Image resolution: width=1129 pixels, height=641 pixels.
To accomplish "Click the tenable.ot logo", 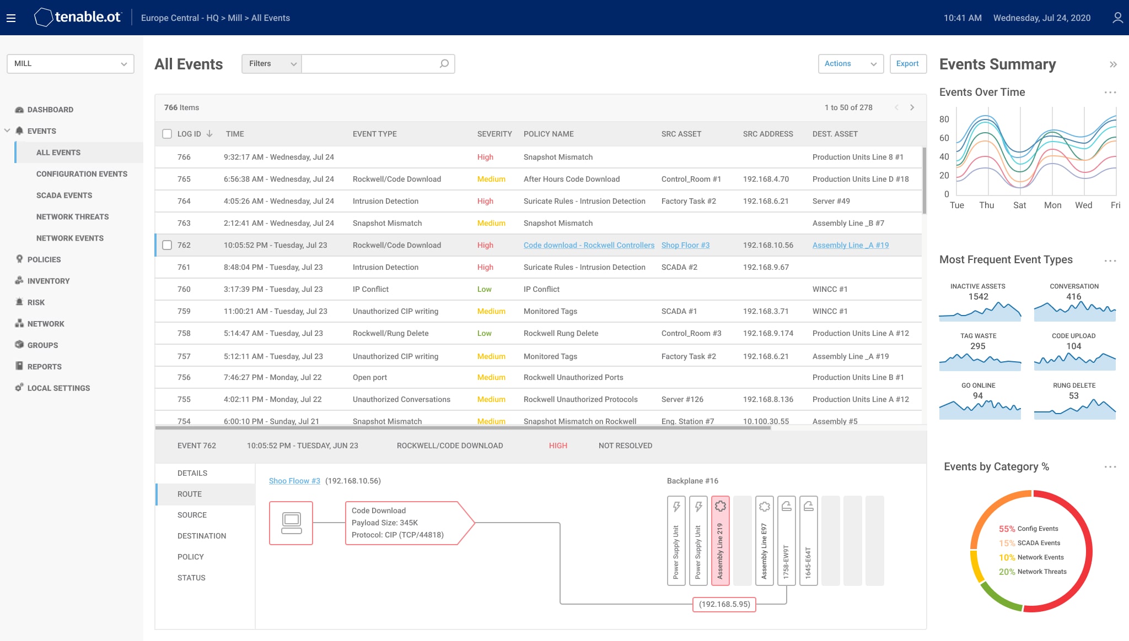I will (x=77, y=18).
